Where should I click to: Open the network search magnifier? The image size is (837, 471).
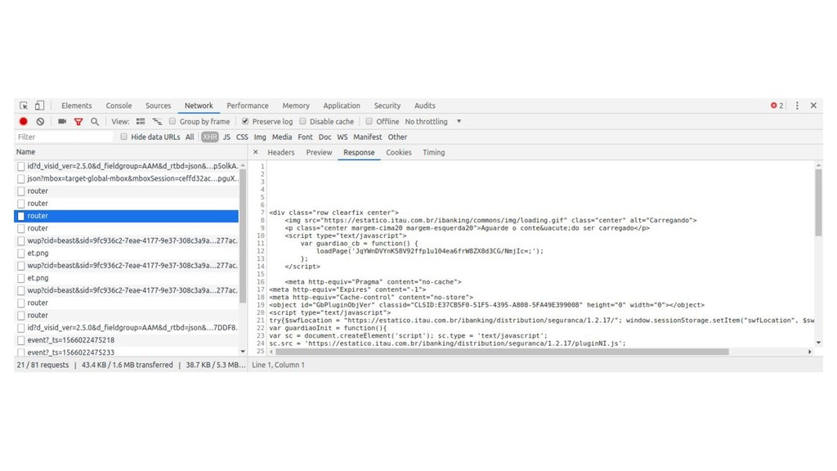(x=95, y=122)
